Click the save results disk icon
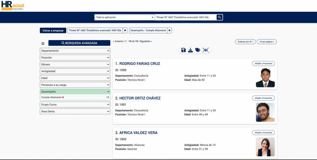The height and width of the screenshot is (160, 317). (x=184, y=50)
